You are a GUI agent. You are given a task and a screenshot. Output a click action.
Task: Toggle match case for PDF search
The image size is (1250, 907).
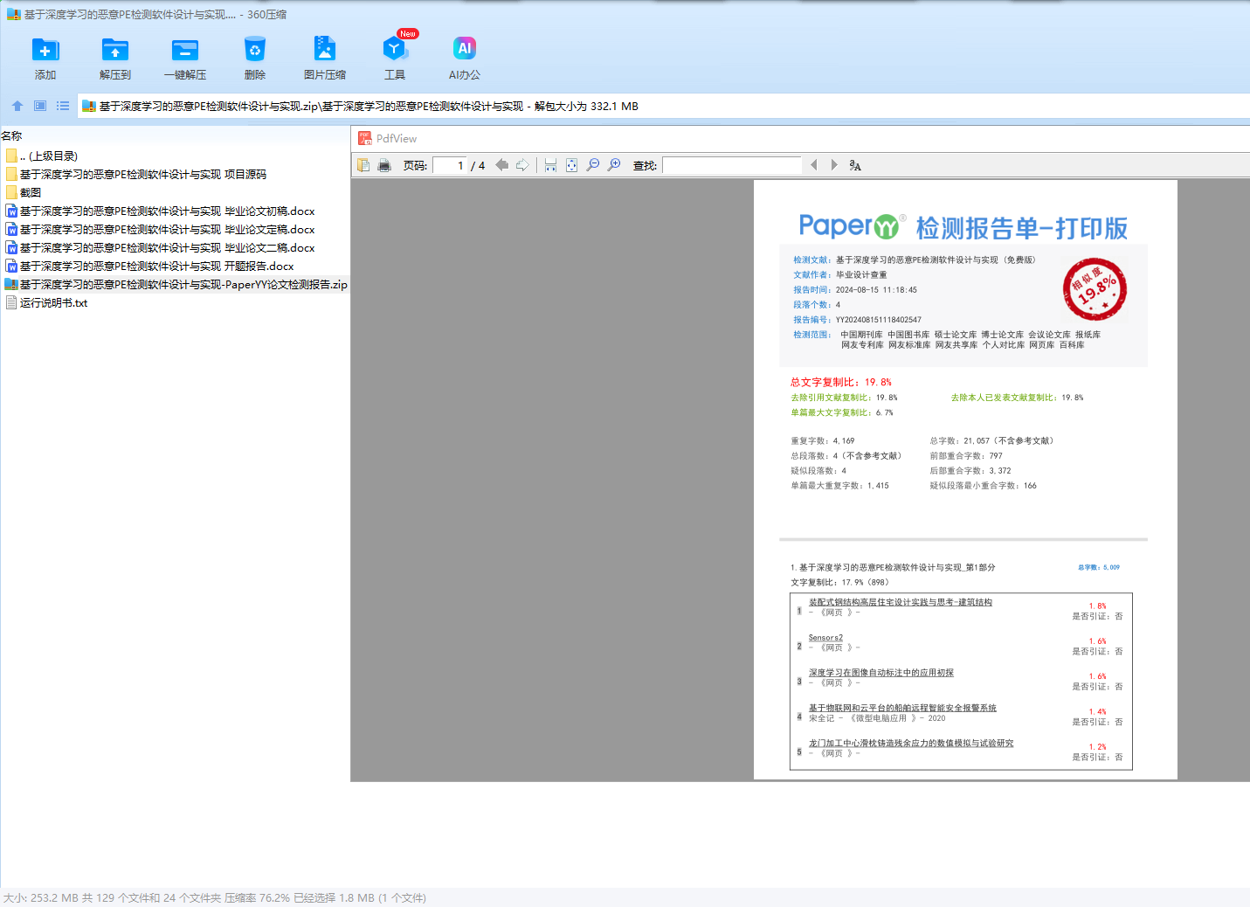(855, 165)
